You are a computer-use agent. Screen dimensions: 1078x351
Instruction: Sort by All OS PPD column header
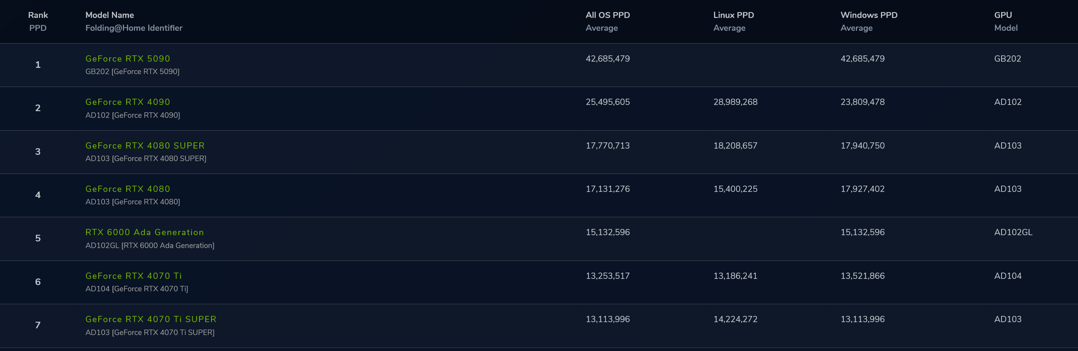pos(607,15)
